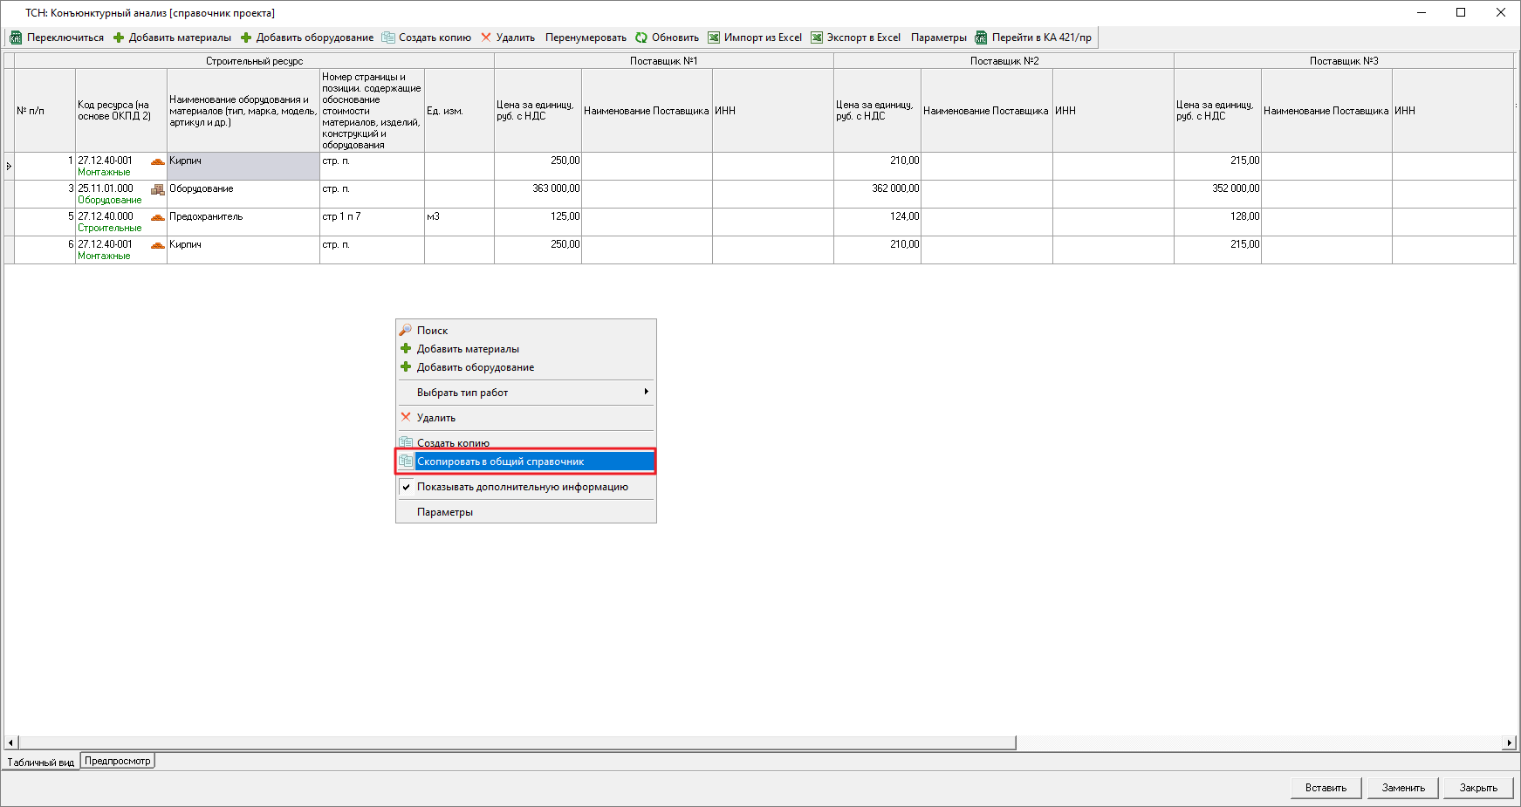
Task: Click the green plus Добавить материалы toolbar icon
Action: 119,38
